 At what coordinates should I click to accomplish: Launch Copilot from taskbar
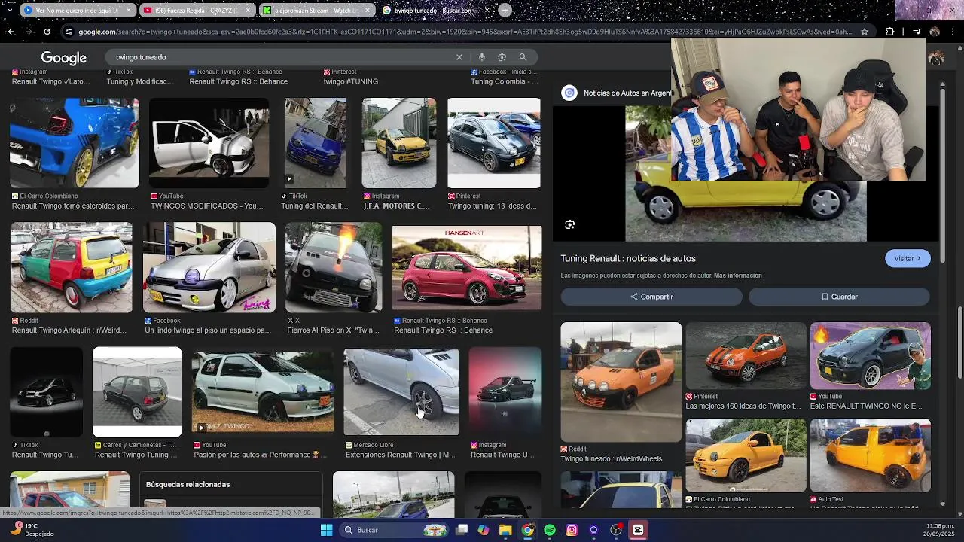click(x=484, y=530)
